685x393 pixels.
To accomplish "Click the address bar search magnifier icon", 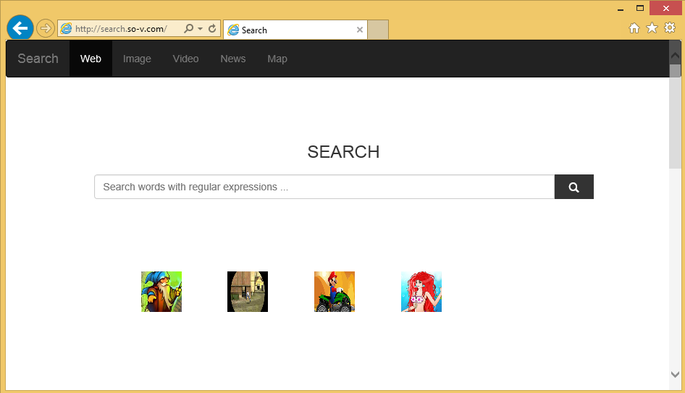I will [x=189, y=29].
